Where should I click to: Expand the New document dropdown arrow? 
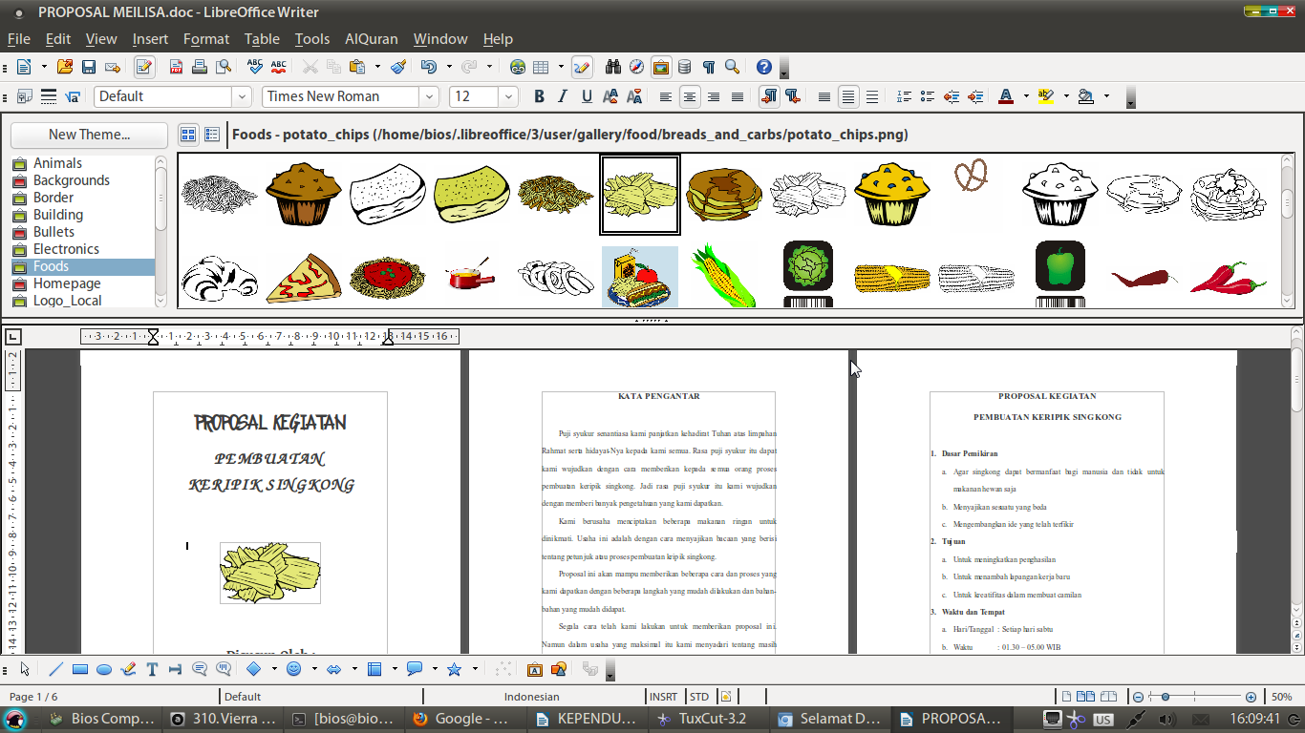tap(44, 67)
